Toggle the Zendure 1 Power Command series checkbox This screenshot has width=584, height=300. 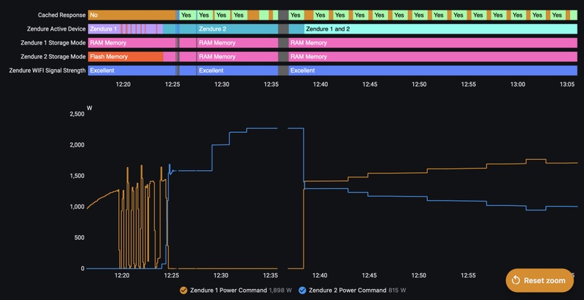click(184, 291)
